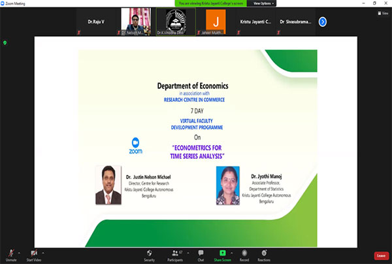The image size is (392, 264).
Task: Select Jaheer participant tile with orange J
Action: point(216,22)
